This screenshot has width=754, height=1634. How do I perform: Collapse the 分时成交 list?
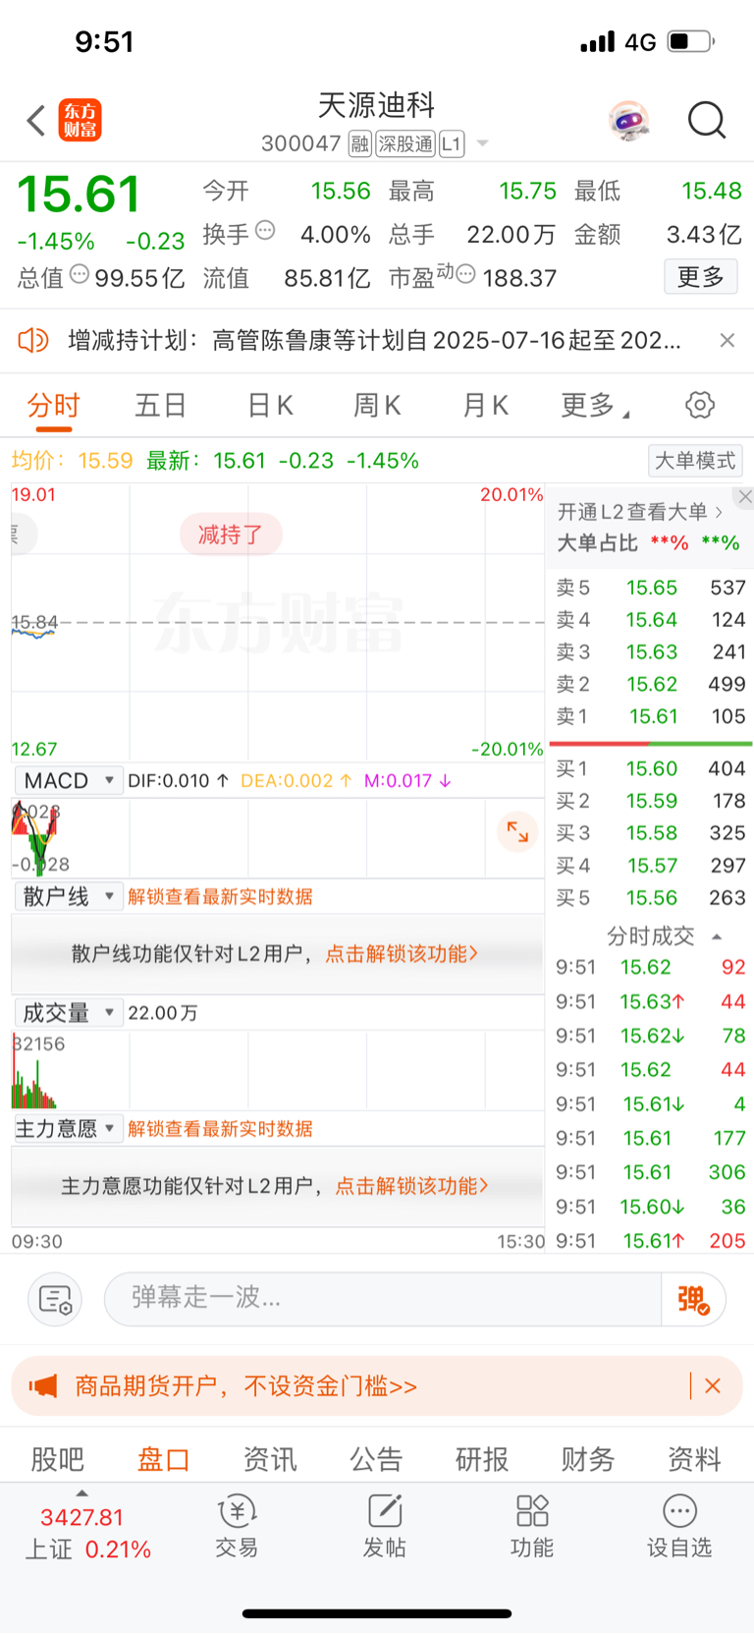click(x=717, y=936)
